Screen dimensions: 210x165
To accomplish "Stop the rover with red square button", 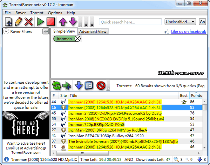I will [50, 22].
